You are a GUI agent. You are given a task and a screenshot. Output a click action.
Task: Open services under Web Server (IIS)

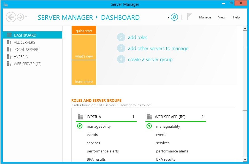[x=163, y=143]
